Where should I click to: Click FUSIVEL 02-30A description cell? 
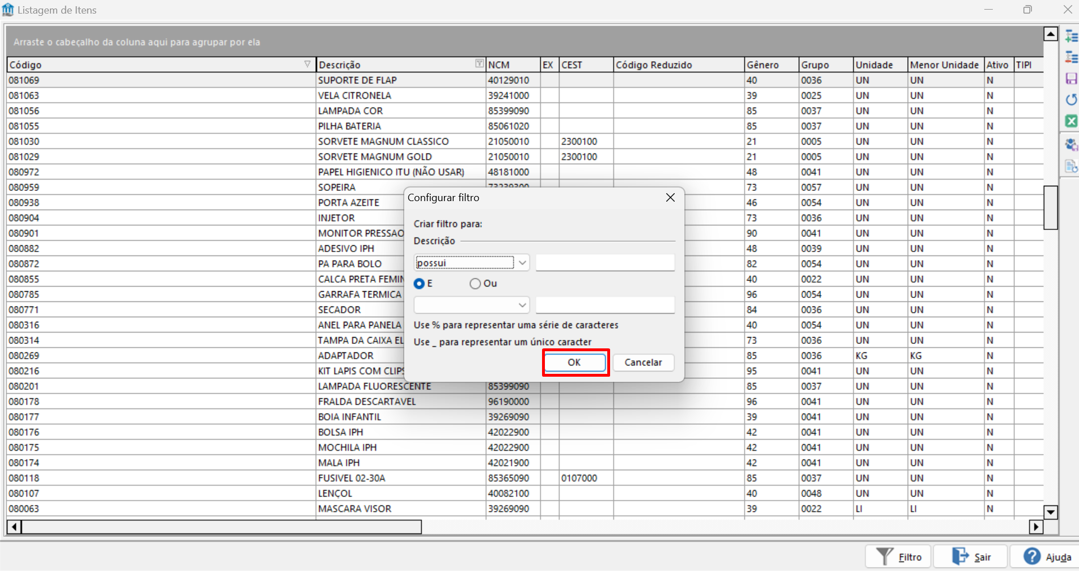400,478
